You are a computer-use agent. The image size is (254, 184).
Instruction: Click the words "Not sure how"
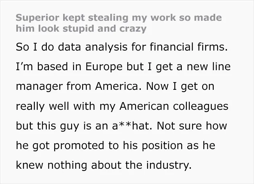(192, 126)
